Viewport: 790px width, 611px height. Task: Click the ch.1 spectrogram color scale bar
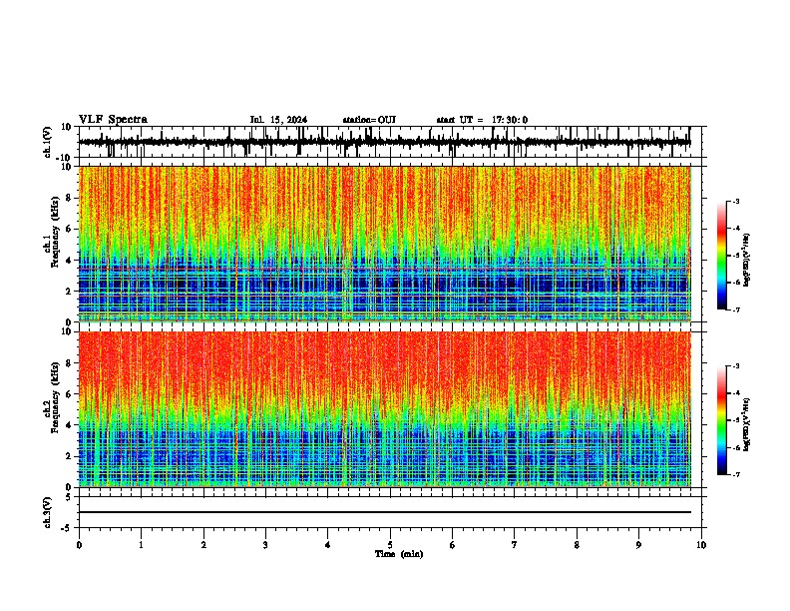click(721, 256)
